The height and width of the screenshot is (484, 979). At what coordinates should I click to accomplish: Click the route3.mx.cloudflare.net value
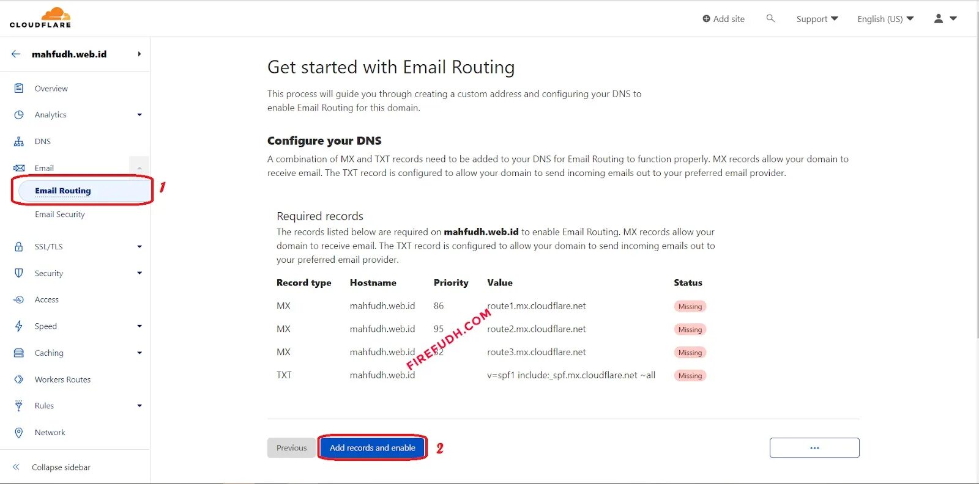(x=537, y=352)
